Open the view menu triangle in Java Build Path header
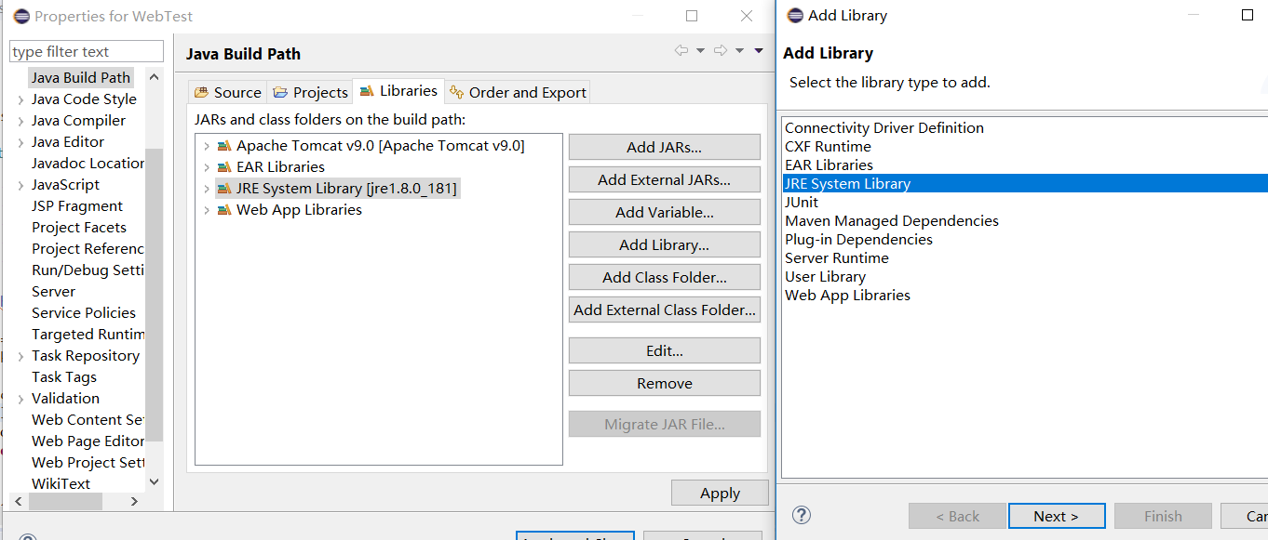1268x540 pixels. pos(759,51)
